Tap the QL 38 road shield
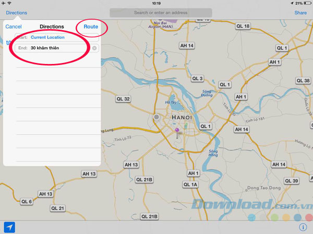The height and width of the screenshot is (234, 313). (x=303, y=81)
